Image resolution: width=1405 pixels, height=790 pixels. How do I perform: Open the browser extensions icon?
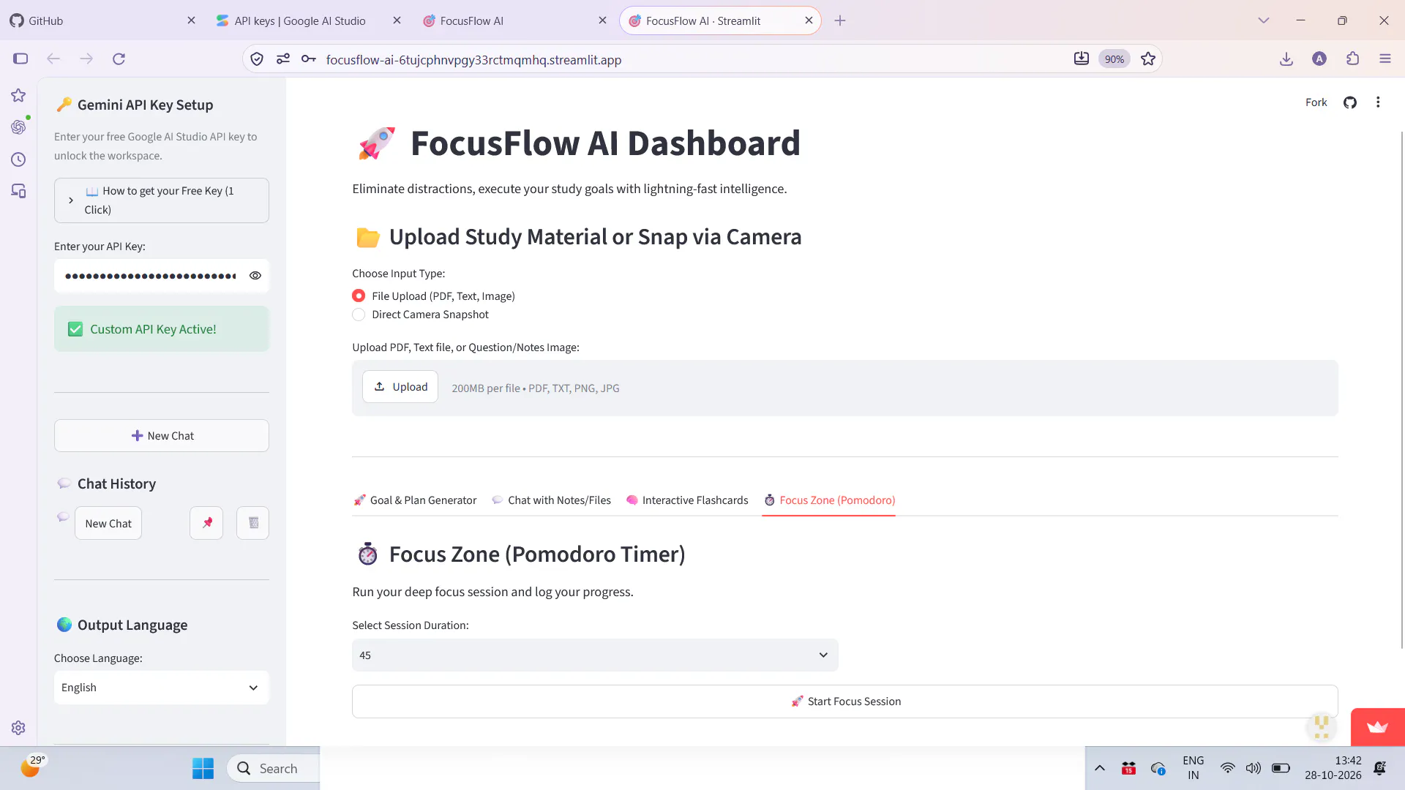1352,59
